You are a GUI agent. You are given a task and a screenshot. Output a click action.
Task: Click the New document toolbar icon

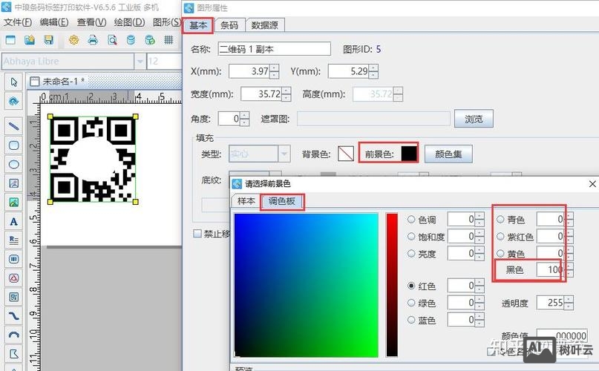10,40
